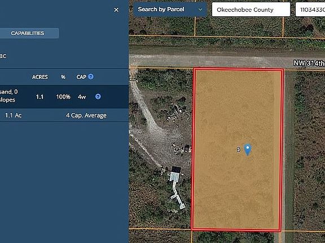Click the 1.1 Ac total row
This screenshot has width=325, height=243.
(64, 115)
